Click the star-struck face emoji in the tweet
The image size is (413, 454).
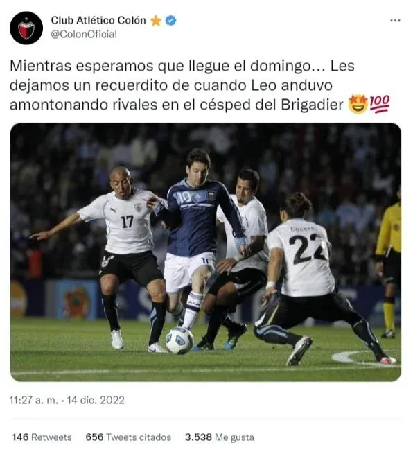(x=358, y=104)
